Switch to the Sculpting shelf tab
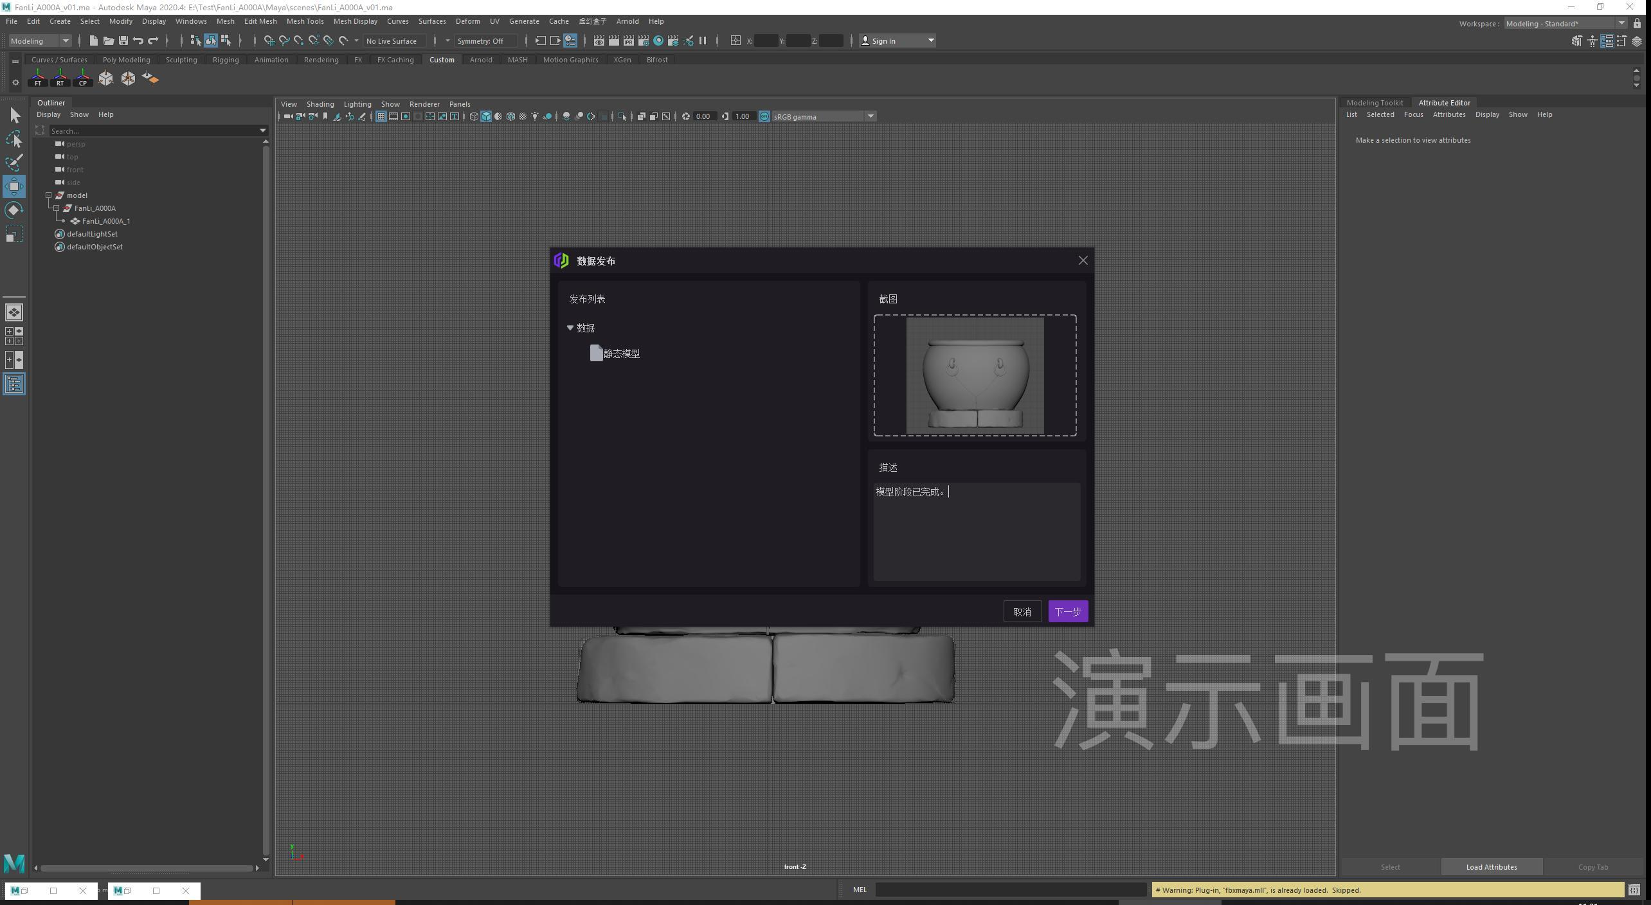Viewport: 1651px width, 905px height. 181,60
